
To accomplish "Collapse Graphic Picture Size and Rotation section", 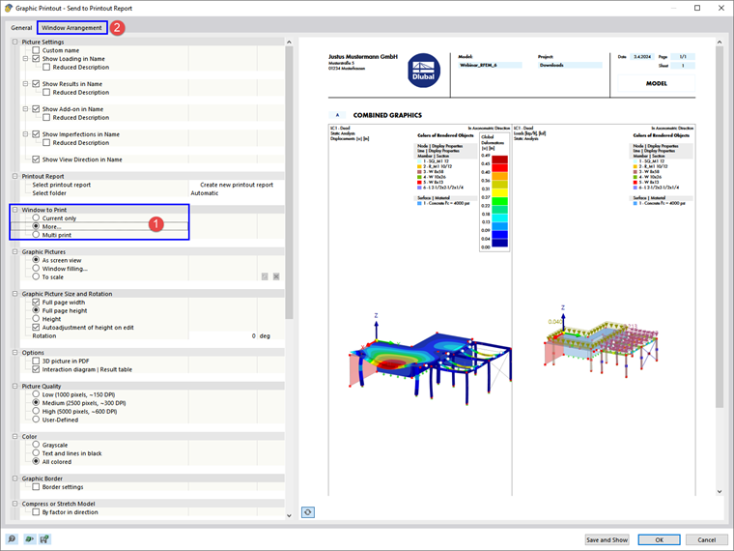I will coord(15,294).
